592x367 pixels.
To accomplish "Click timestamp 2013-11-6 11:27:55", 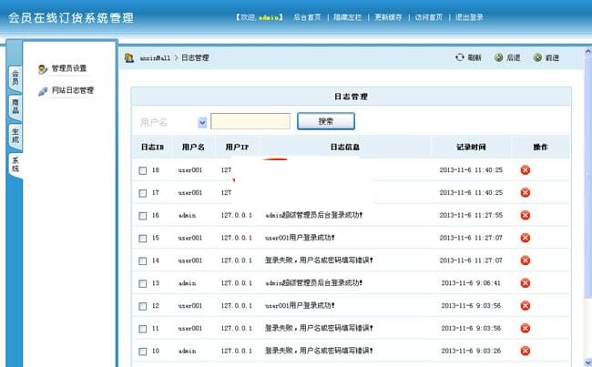I will tap(471, 215).
